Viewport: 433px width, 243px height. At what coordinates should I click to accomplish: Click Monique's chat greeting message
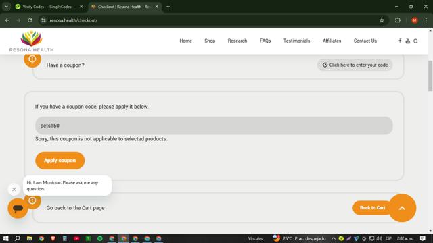68,186
